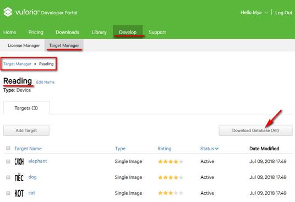Click the Date Modified column header
This screenshot has height=202, width=295.
(x=264, y=149)
